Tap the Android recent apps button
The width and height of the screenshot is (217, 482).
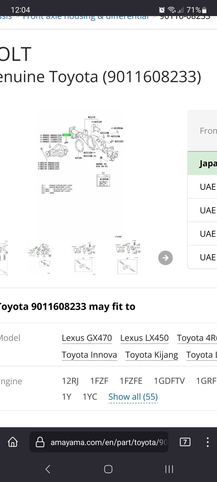pyautogui.click(x=169, y=469)
